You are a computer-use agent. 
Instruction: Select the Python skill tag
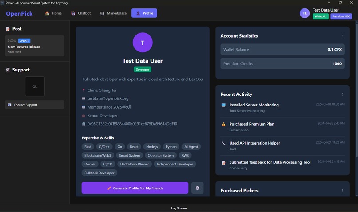tap(171, 147)
